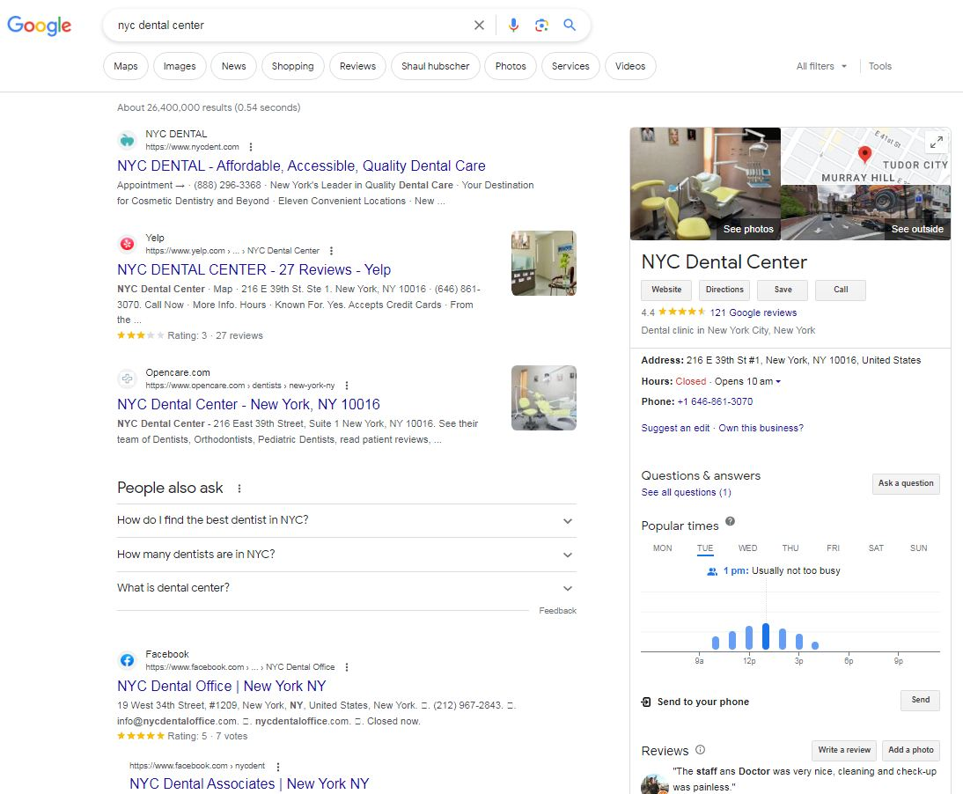Open 121 Google reviews link

[753, 312]
